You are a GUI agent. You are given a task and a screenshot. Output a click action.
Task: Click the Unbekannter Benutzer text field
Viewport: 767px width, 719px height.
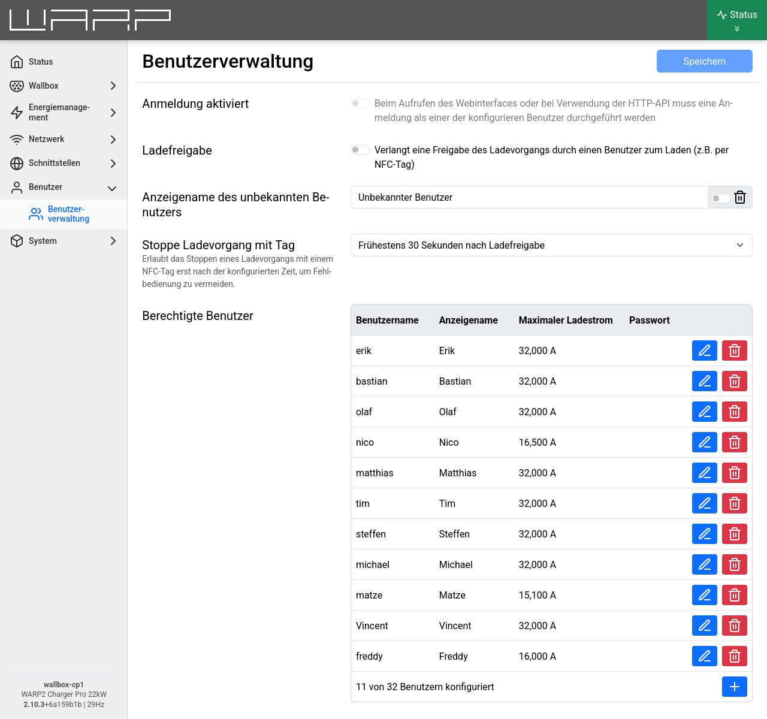[x=529, y=197]
